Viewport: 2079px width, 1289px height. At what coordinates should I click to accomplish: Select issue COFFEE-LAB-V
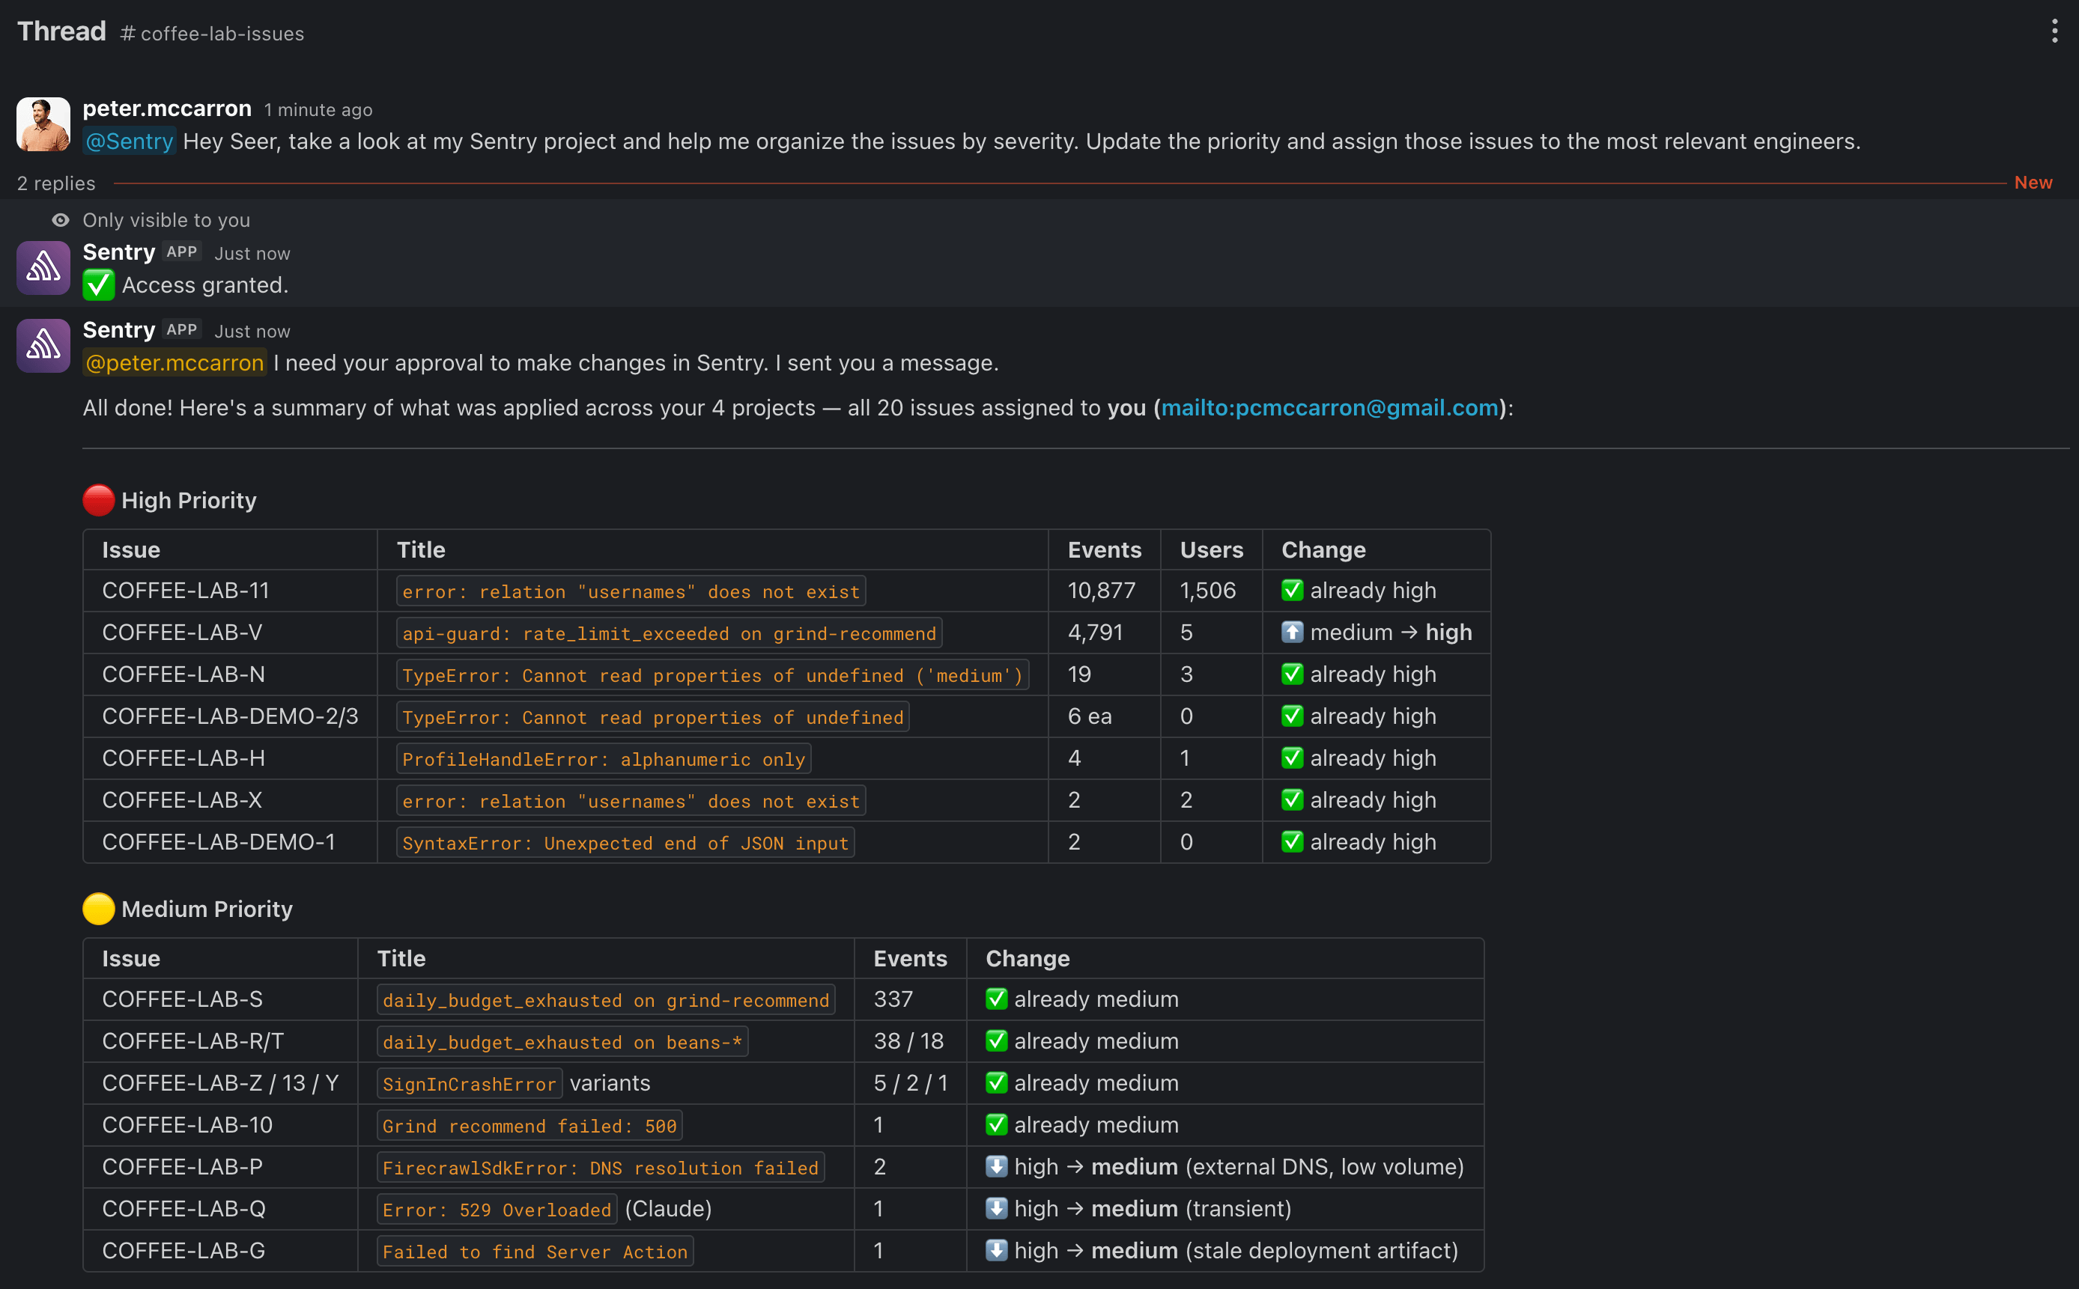click(x=183, y=632)
